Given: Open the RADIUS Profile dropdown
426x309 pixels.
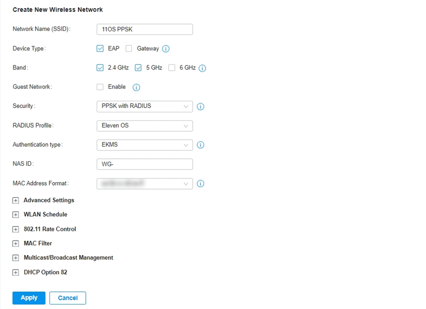Looking at the screenshot, I should [x=144, y=126].
